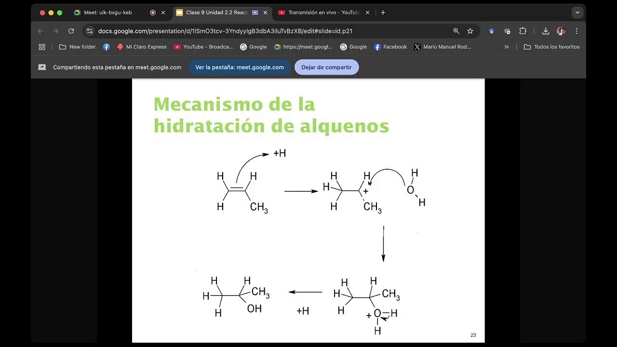Open the Mario Manuel Rod... X bookmark
The height and width of the screenshot is (347, 617).
tap(443, 47)
